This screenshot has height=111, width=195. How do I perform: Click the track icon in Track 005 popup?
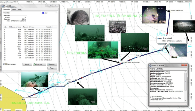[x=158, y=38]
